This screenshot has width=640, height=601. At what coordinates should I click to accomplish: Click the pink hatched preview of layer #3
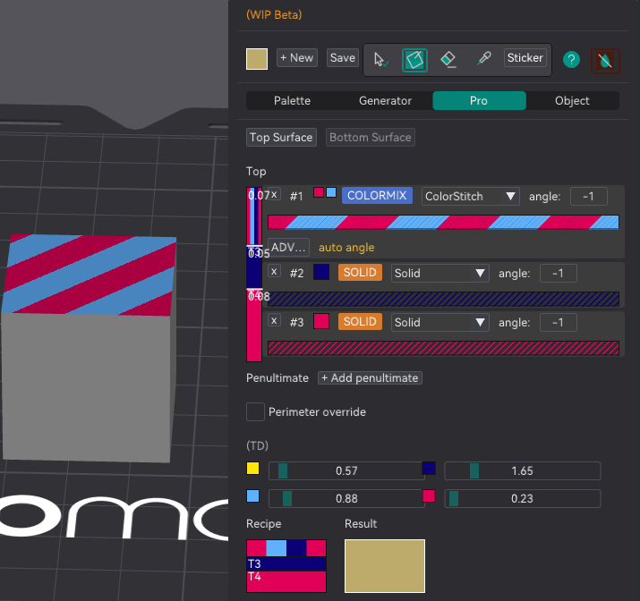click(x=443, y=348)
